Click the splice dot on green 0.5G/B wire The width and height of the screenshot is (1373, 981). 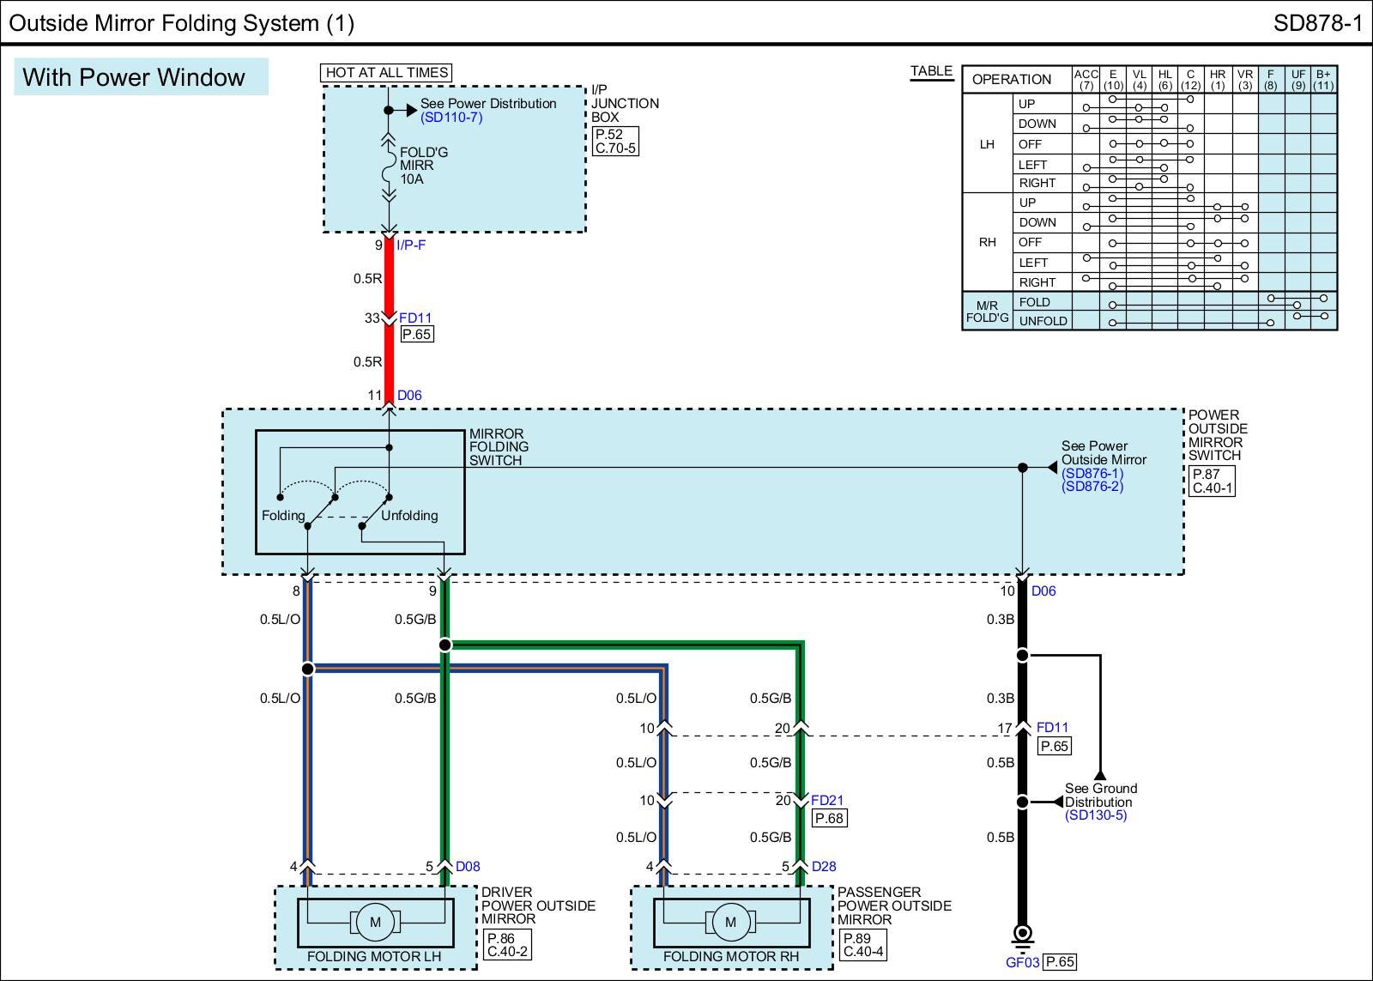click(445, 645)
